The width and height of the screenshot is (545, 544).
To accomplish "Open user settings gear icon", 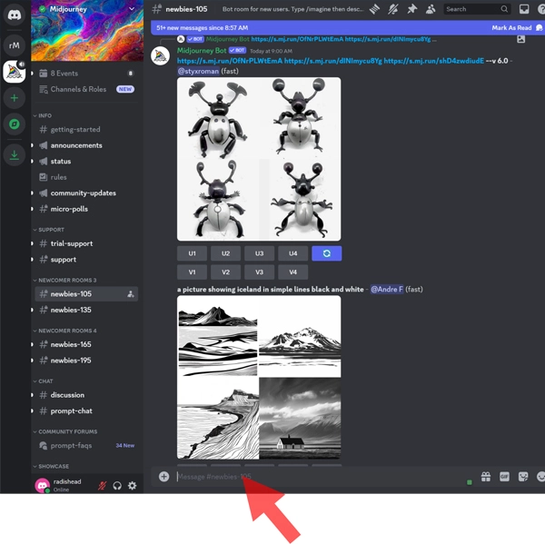I will 133,486.
